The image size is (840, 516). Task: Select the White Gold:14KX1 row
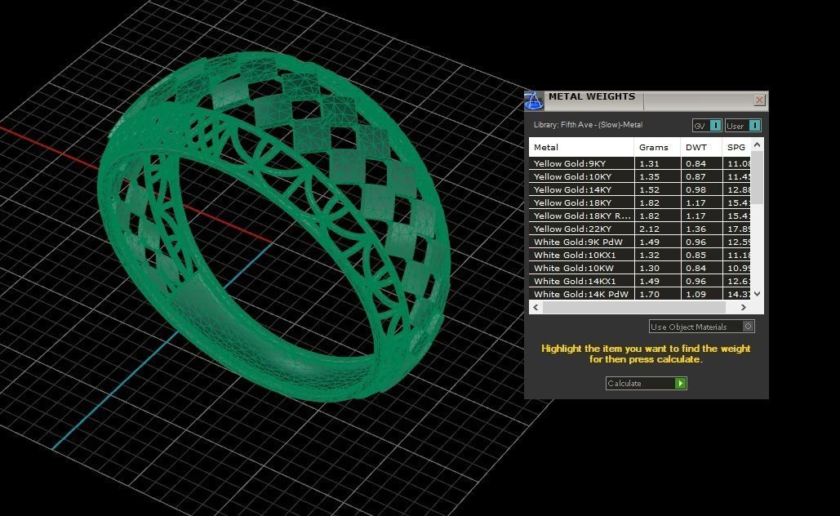640,281
